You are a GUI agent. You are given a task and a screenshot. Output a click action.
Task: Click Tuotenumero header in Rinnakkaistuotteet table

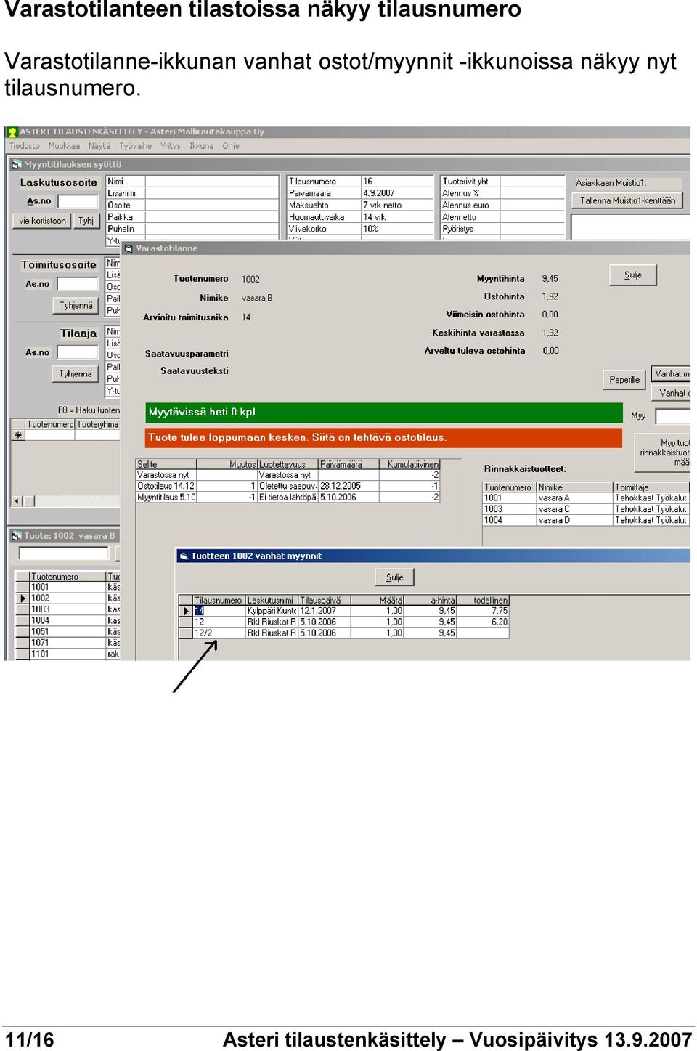[509, 487]
